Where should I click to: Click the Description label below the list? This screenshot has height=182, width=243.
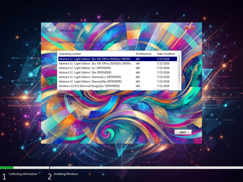click(x=65, y=93)
